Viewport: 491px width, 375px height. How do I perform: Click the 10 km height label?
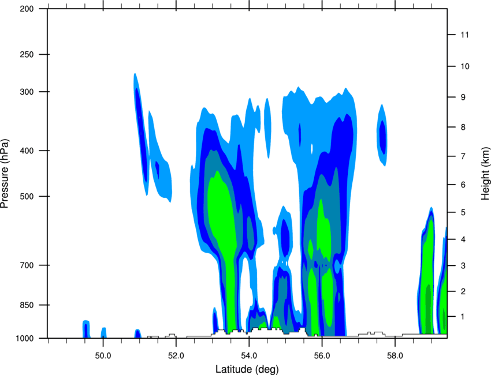click(x=464, y=66)
